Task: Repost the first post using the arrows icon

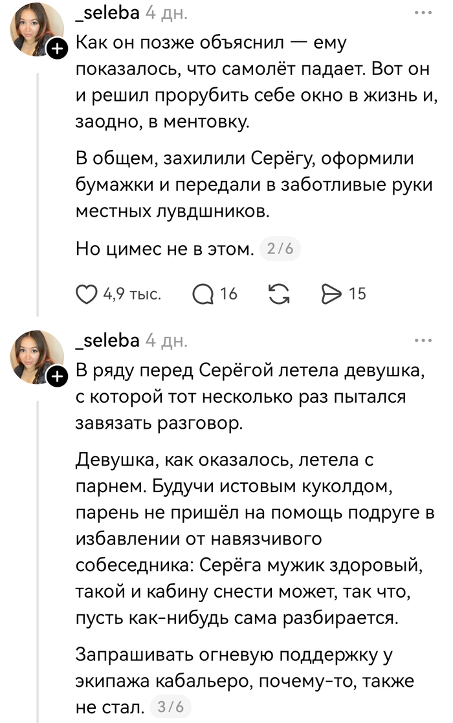Action: (x=279, y=294)
